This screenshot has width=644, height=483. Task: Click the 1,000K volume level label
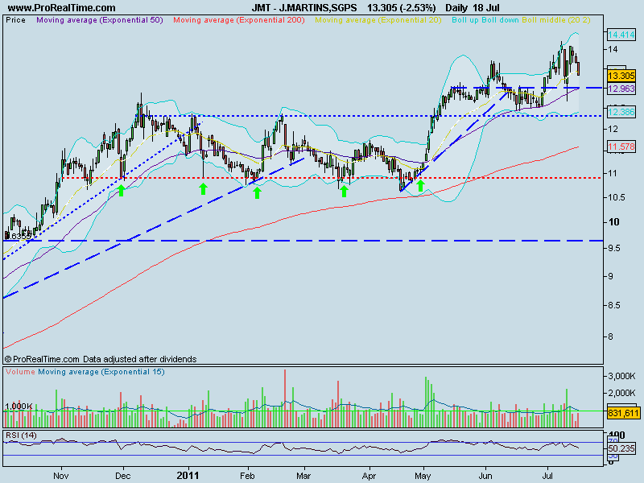coord(19,407)
